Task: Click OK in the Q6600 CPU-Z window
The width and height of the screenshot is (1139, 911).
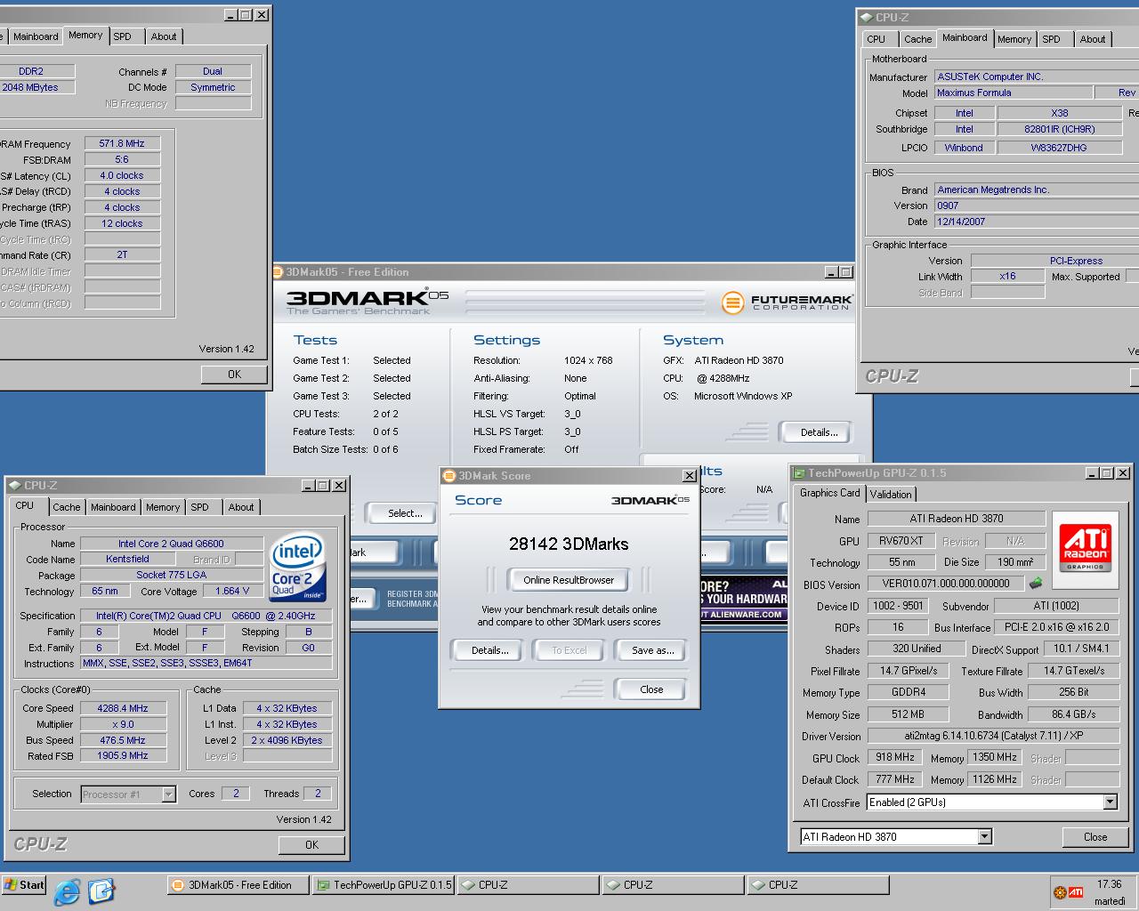Action: (x=311, y=844)
